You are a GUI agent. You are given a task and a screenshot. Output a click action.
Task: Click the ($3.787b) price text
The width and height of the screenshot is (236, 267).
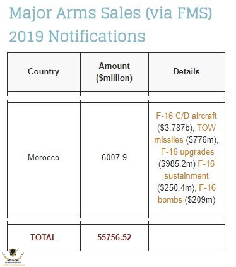coord(175,128)
